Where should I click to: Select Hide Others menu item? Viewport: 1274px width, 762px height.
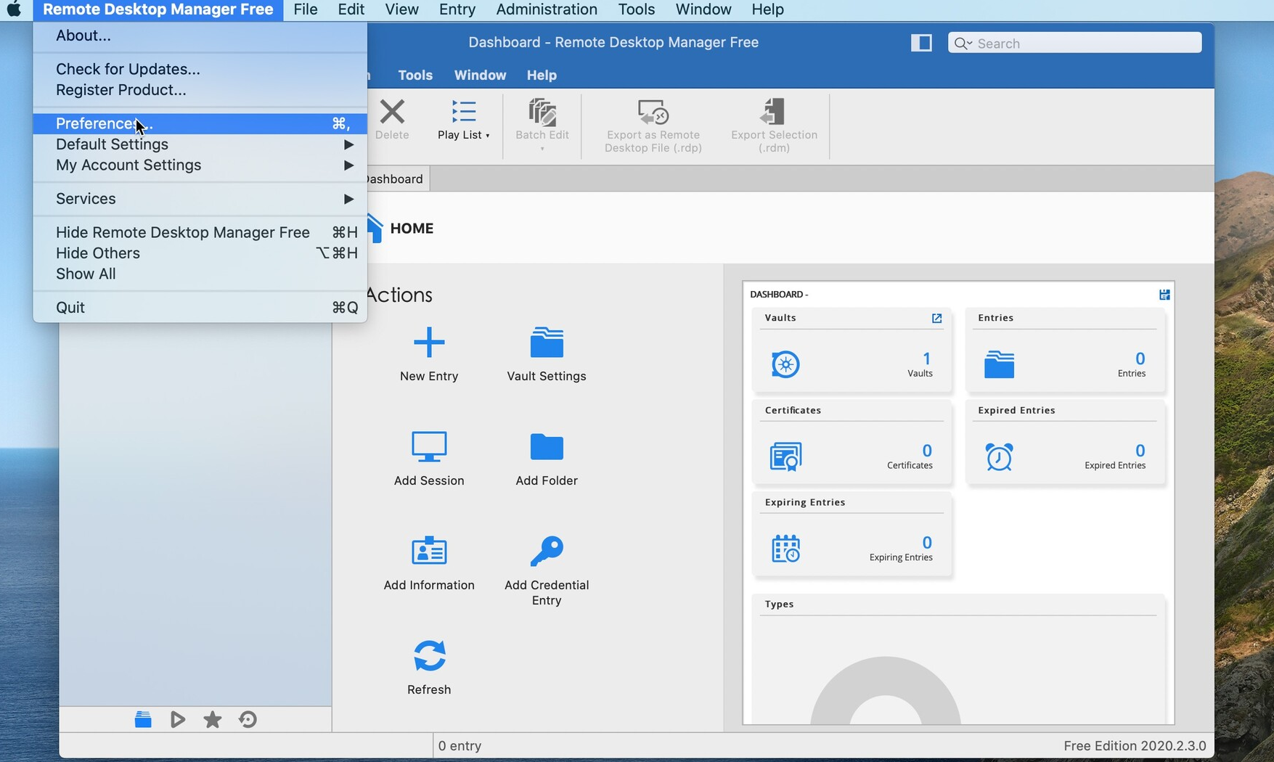(x=200, y=253)
